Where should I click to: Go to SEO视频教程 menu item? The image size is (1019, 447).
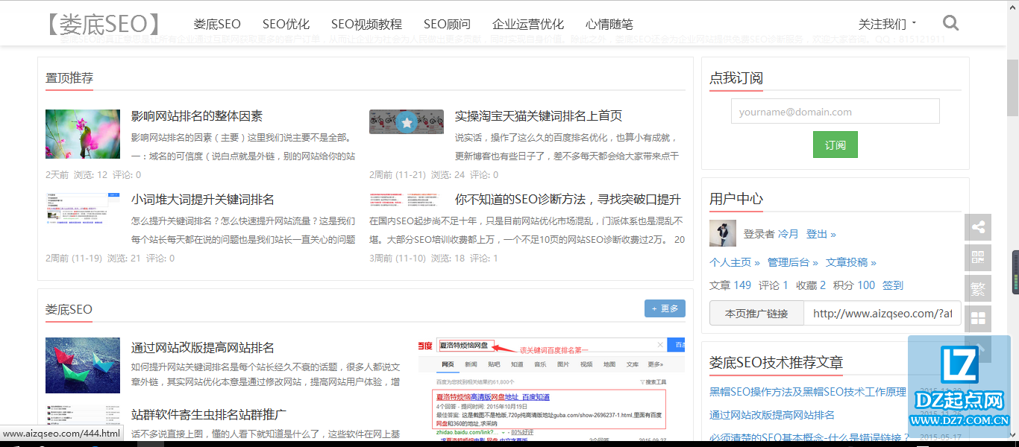tap(366, 25)
